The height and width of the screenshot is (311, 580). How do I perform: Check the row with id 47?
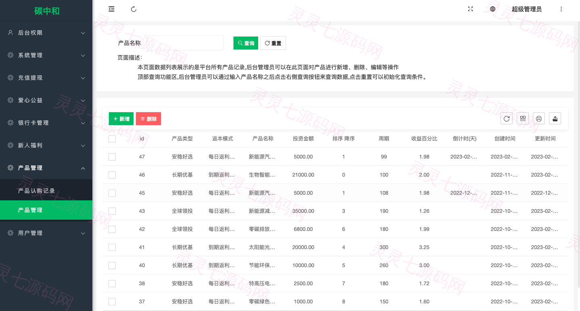coord(112,157)
